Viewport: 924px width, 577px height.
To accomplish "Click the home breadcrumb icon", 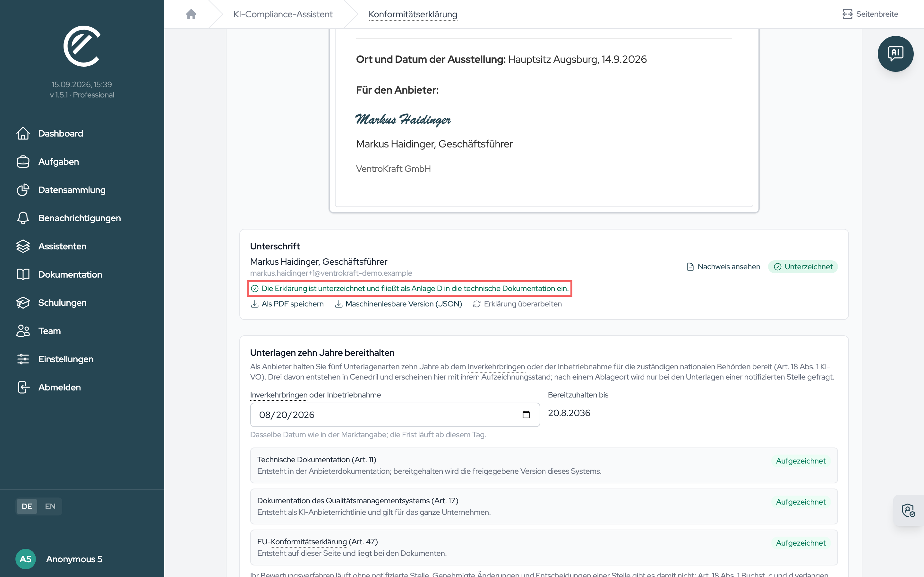I will click(191, 14).
